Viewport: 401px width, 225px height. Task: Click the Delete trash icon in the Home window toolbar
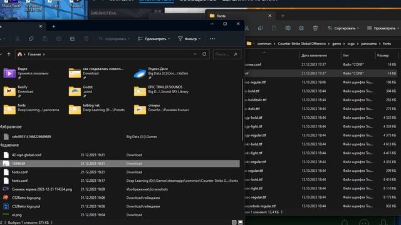[86, 39]
